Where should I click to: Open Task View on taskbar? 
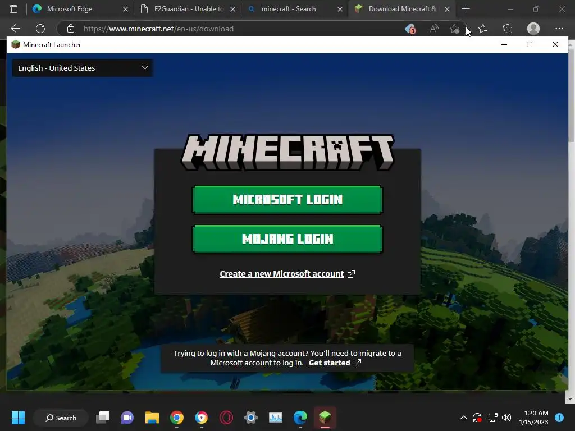(103, 418)
